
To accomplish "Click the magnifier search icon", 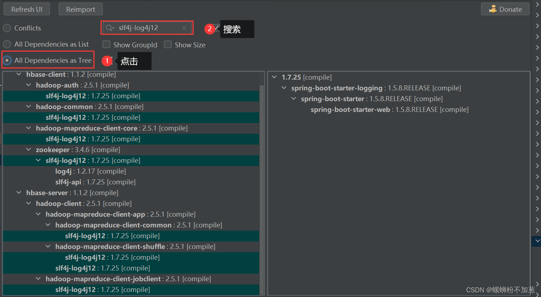I will [x=109, y=28].
